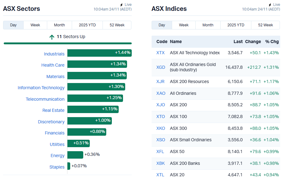This screenshot has width=283, height=180.
Task: Click the Industrials +1.44% bar
Action: [99, 53]
